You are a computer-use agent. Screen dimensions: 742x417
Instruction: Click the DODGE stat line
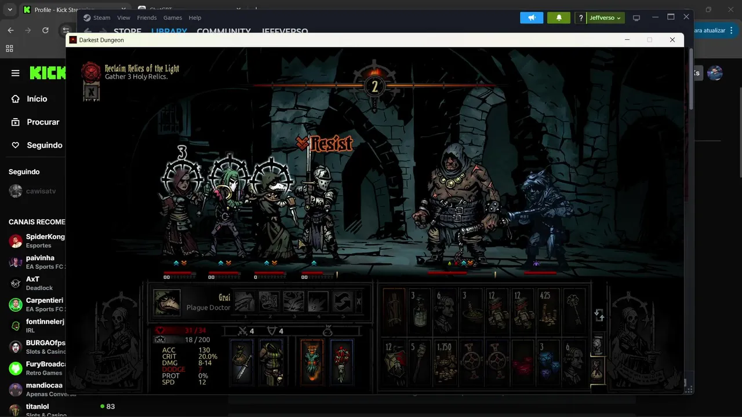[182, 370]
